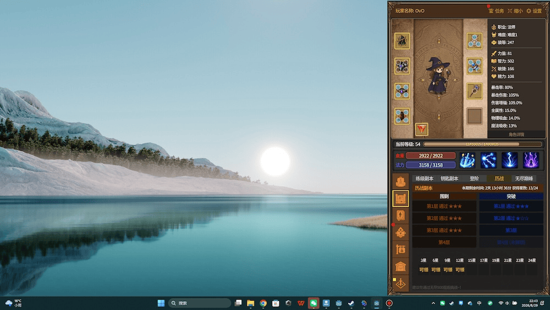The image size is (550, 310).
Task: Cast the purple lightning pillar skill
Action: click(x=531, y=160)
